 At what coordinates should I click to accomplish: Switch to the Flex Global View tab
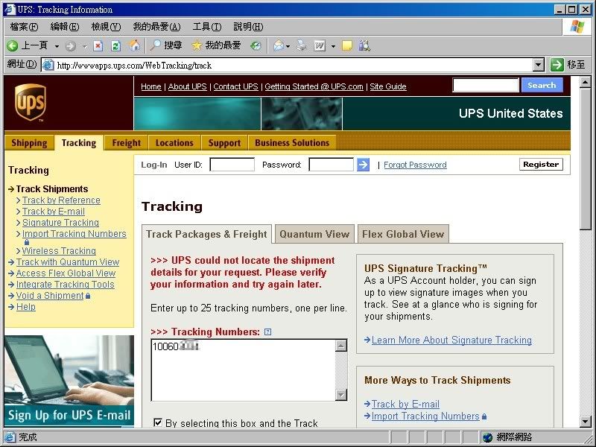point(403,234)
